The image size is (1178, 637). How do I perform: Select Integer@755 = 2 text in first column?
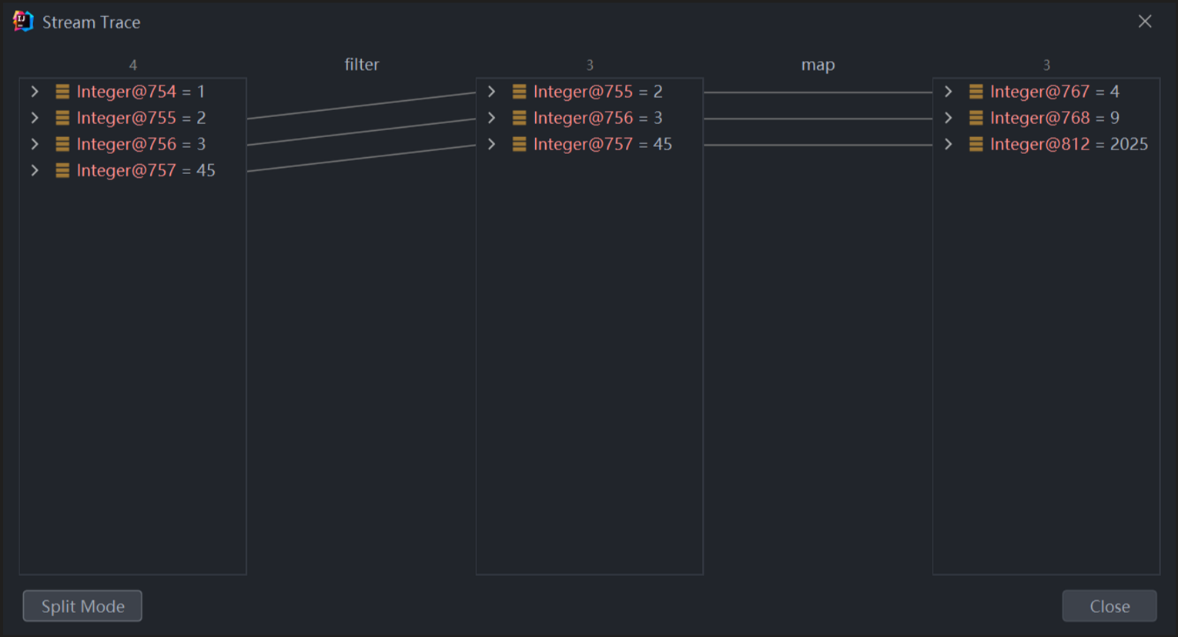click(141, 118)
